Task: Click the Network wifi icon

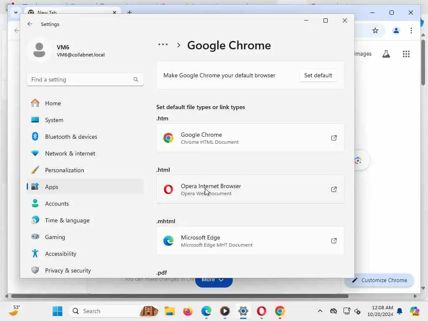Action: click(35, 153)
